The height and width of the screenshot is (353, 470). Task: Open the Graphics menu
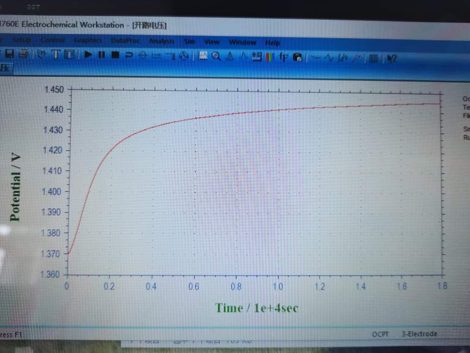(88, 40)
